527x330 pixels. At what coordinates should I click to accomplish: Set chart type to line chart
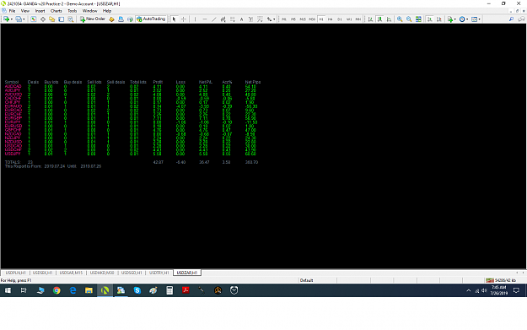[x=390, y=19]
